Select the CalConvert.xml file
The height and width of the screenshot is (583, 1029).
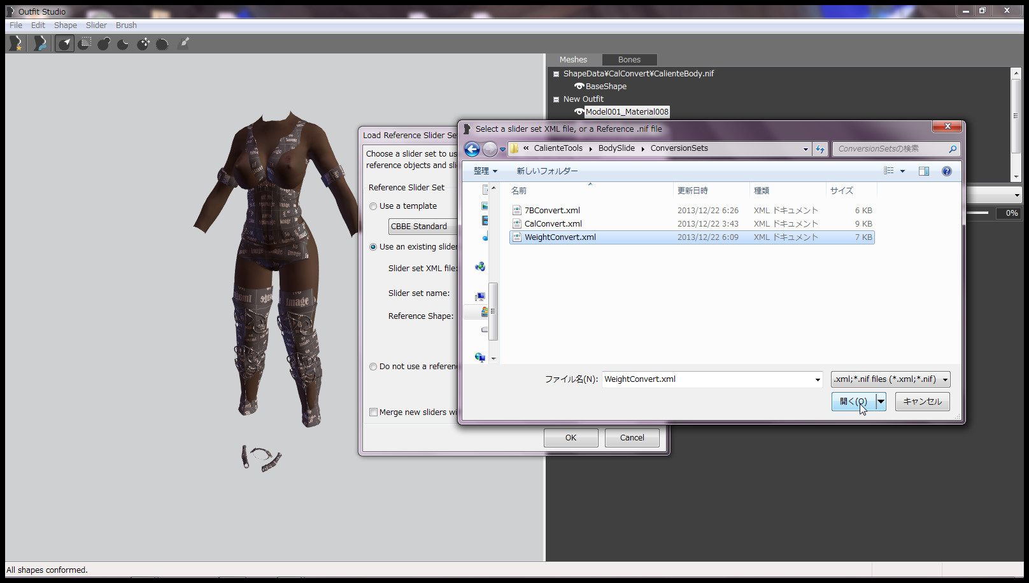click(553, 224)
